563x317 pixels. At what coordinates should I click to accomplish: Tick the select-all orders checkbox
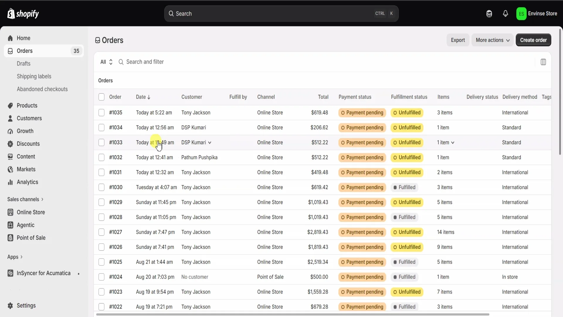pos(101,97)
